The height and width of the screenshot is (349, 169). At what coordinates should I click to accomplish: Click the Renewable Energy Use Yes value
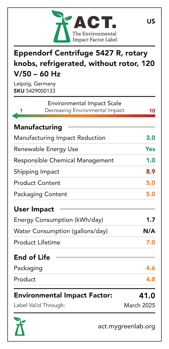pos(150,149)
